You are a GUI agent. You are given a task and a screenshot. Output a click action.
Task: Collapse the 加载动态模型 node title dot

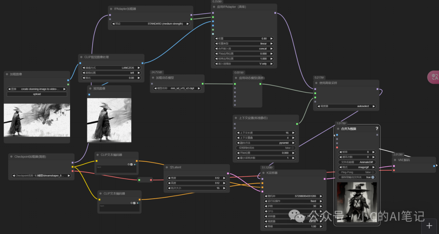[153, 78]
